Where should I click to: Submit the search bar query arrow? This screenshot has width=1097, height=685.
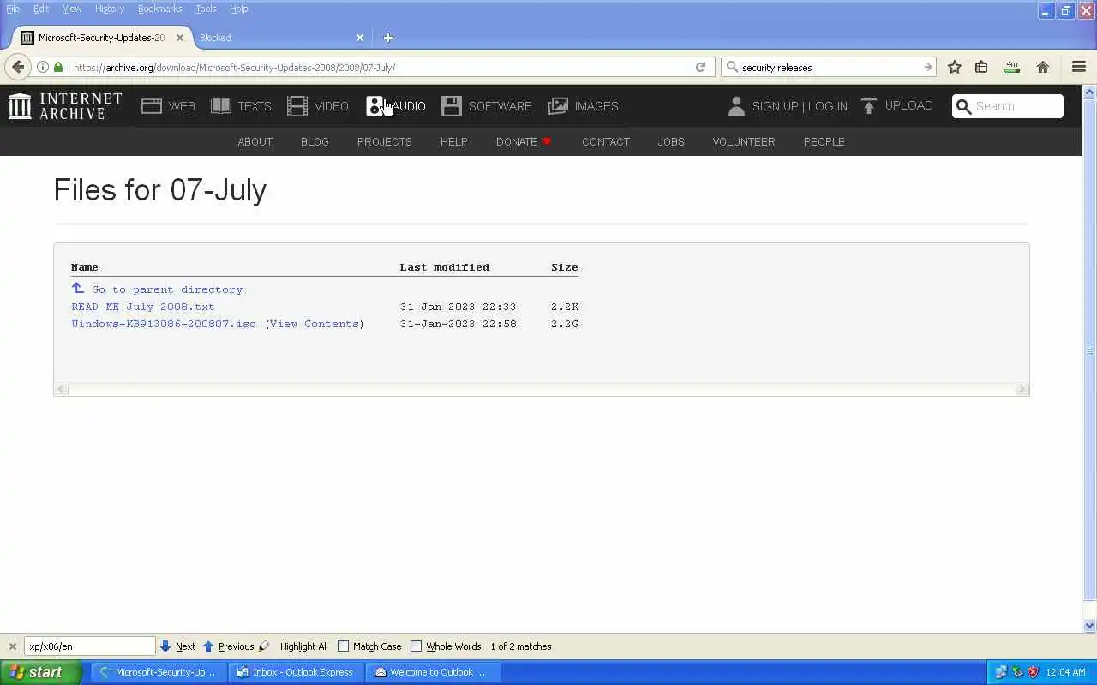click(x=927, y=67)
